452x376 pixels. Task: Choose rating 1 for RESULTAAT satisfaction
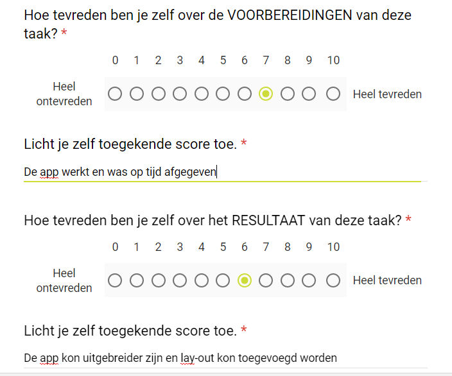[137, 281]
